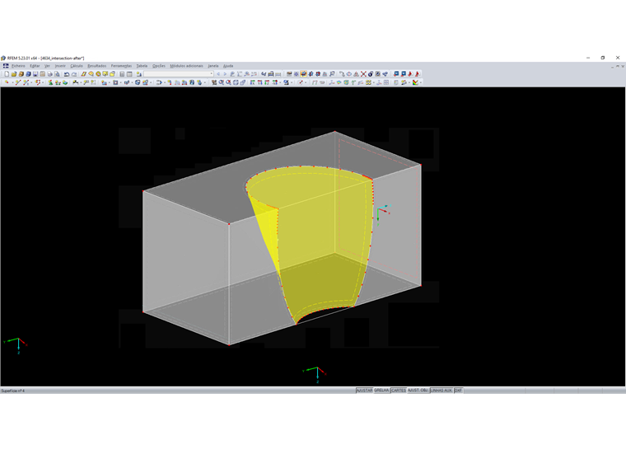Open the Módulos adicionais menu
Screen dimensions: 626x449
tap(186, 66)
